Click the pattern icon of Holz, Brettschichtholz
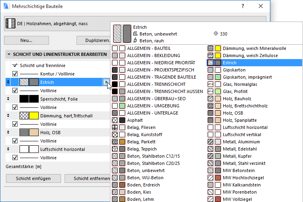303x202 pixels. click(x=211, y=106)
